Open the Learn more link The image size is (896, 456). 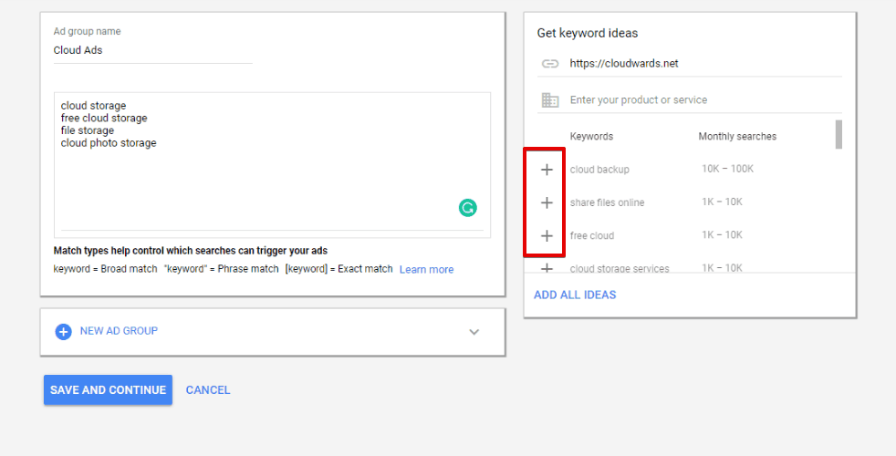click(426, 270)
